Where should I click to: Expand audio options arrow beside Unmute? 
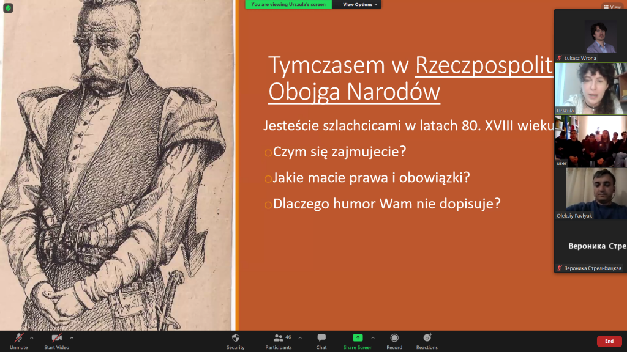[x=32, y=337]
